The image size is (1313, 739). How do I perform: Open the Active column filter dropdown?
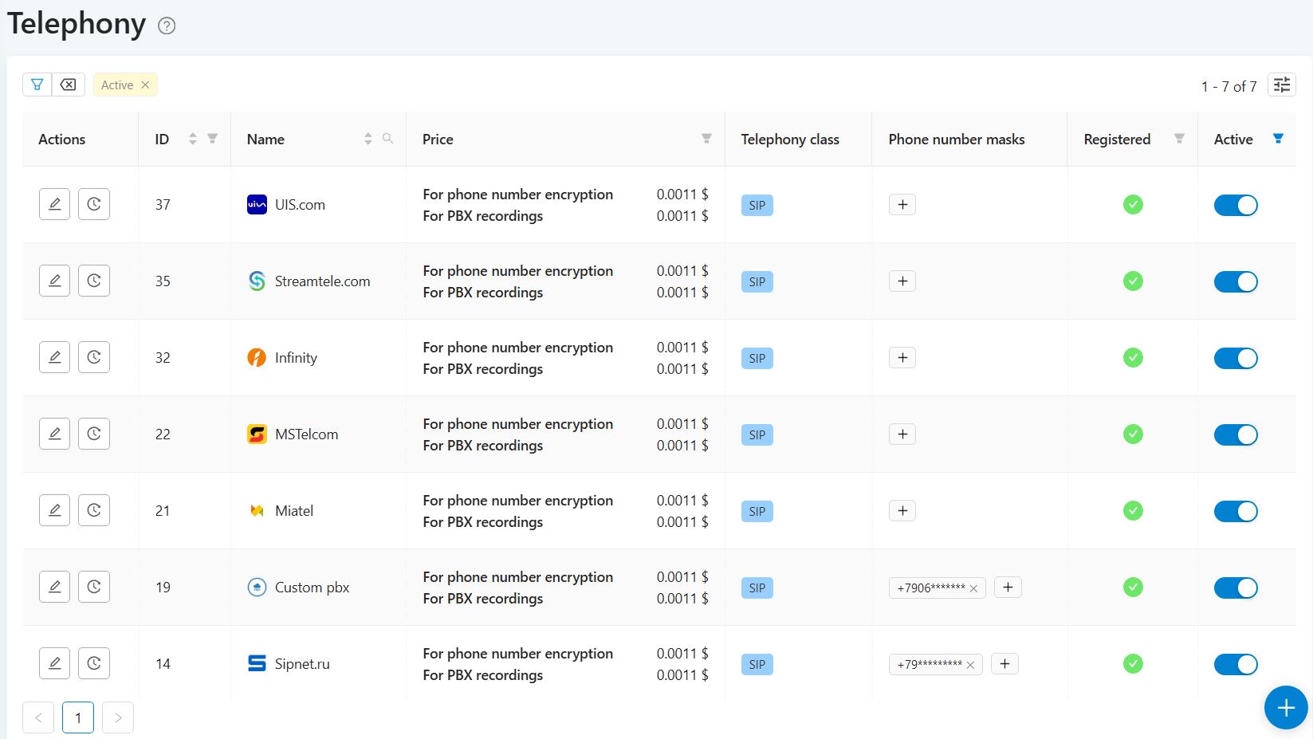1278,139
